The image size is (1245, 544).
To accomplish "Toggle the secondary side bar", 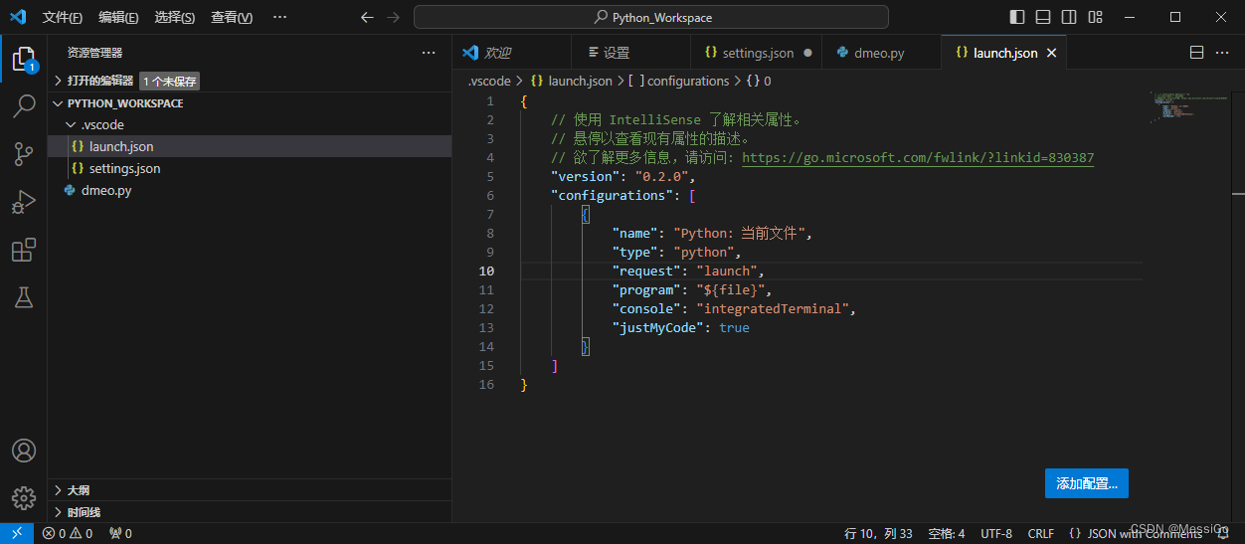I will pos(1069,17).
